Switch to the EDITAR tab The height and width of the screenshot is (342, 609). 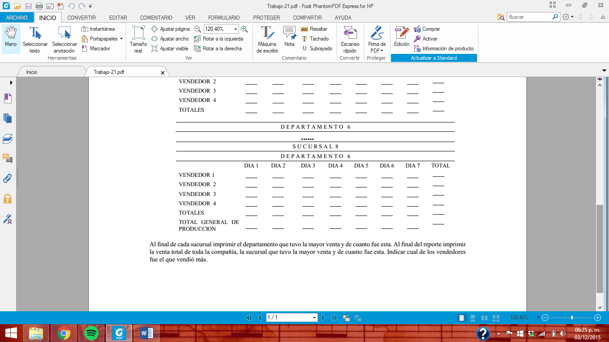click(118, 18)
